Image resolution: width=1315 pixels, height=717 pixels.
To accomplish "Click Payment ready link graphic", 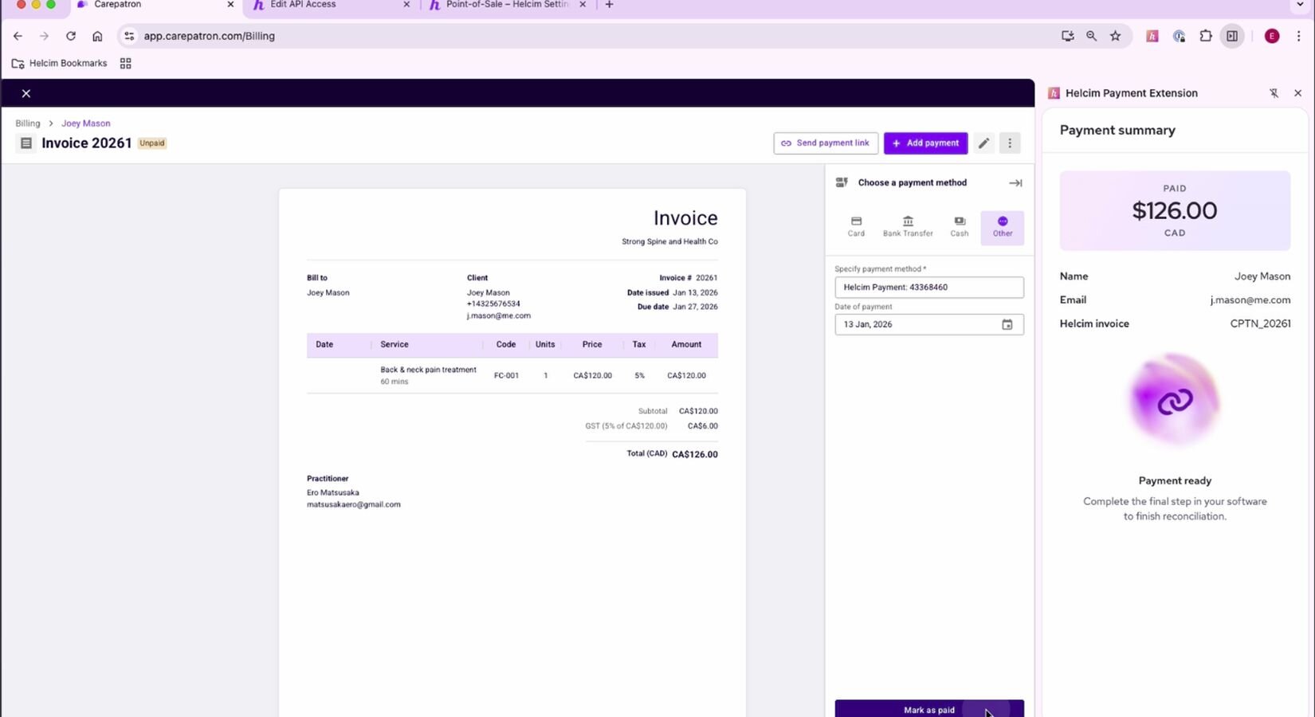I will 1175,401.
